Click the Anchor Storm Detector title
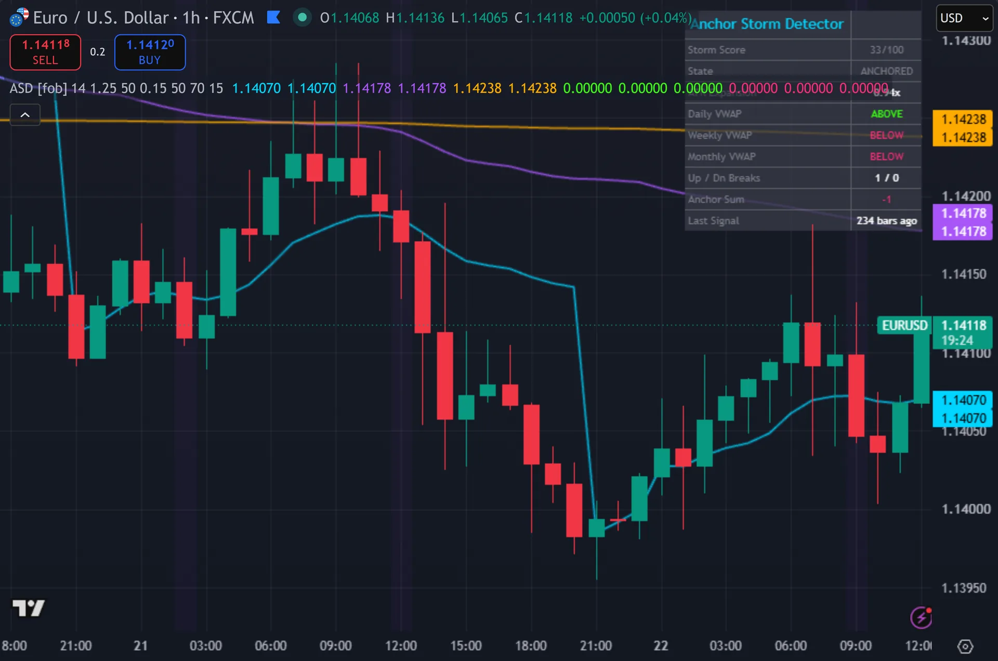 pyautogui.click(x=767, y=24)
